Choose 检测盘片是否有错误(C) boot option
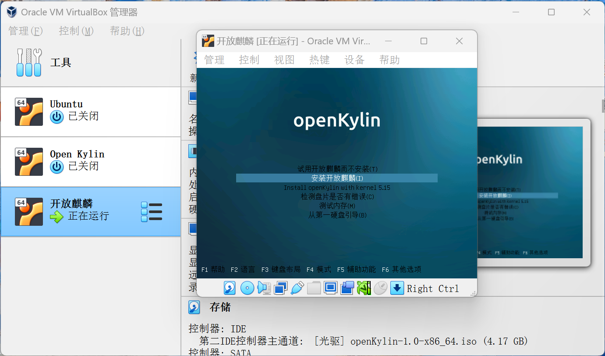Screen dimensions: 605x356 337,197
